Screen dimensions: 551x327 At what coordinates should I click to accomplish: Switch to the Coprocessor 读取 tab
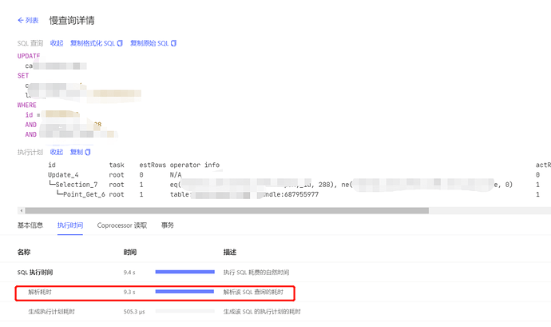[122, 225]
